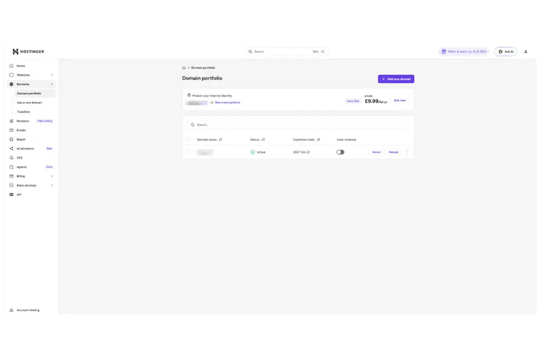The image size is (540, 360).
Task: Go to Transfers in sidebar
Action: [23, 112]
